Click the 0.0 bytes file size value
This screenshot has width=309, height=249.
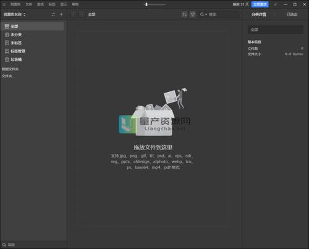(x=294, y=54)
